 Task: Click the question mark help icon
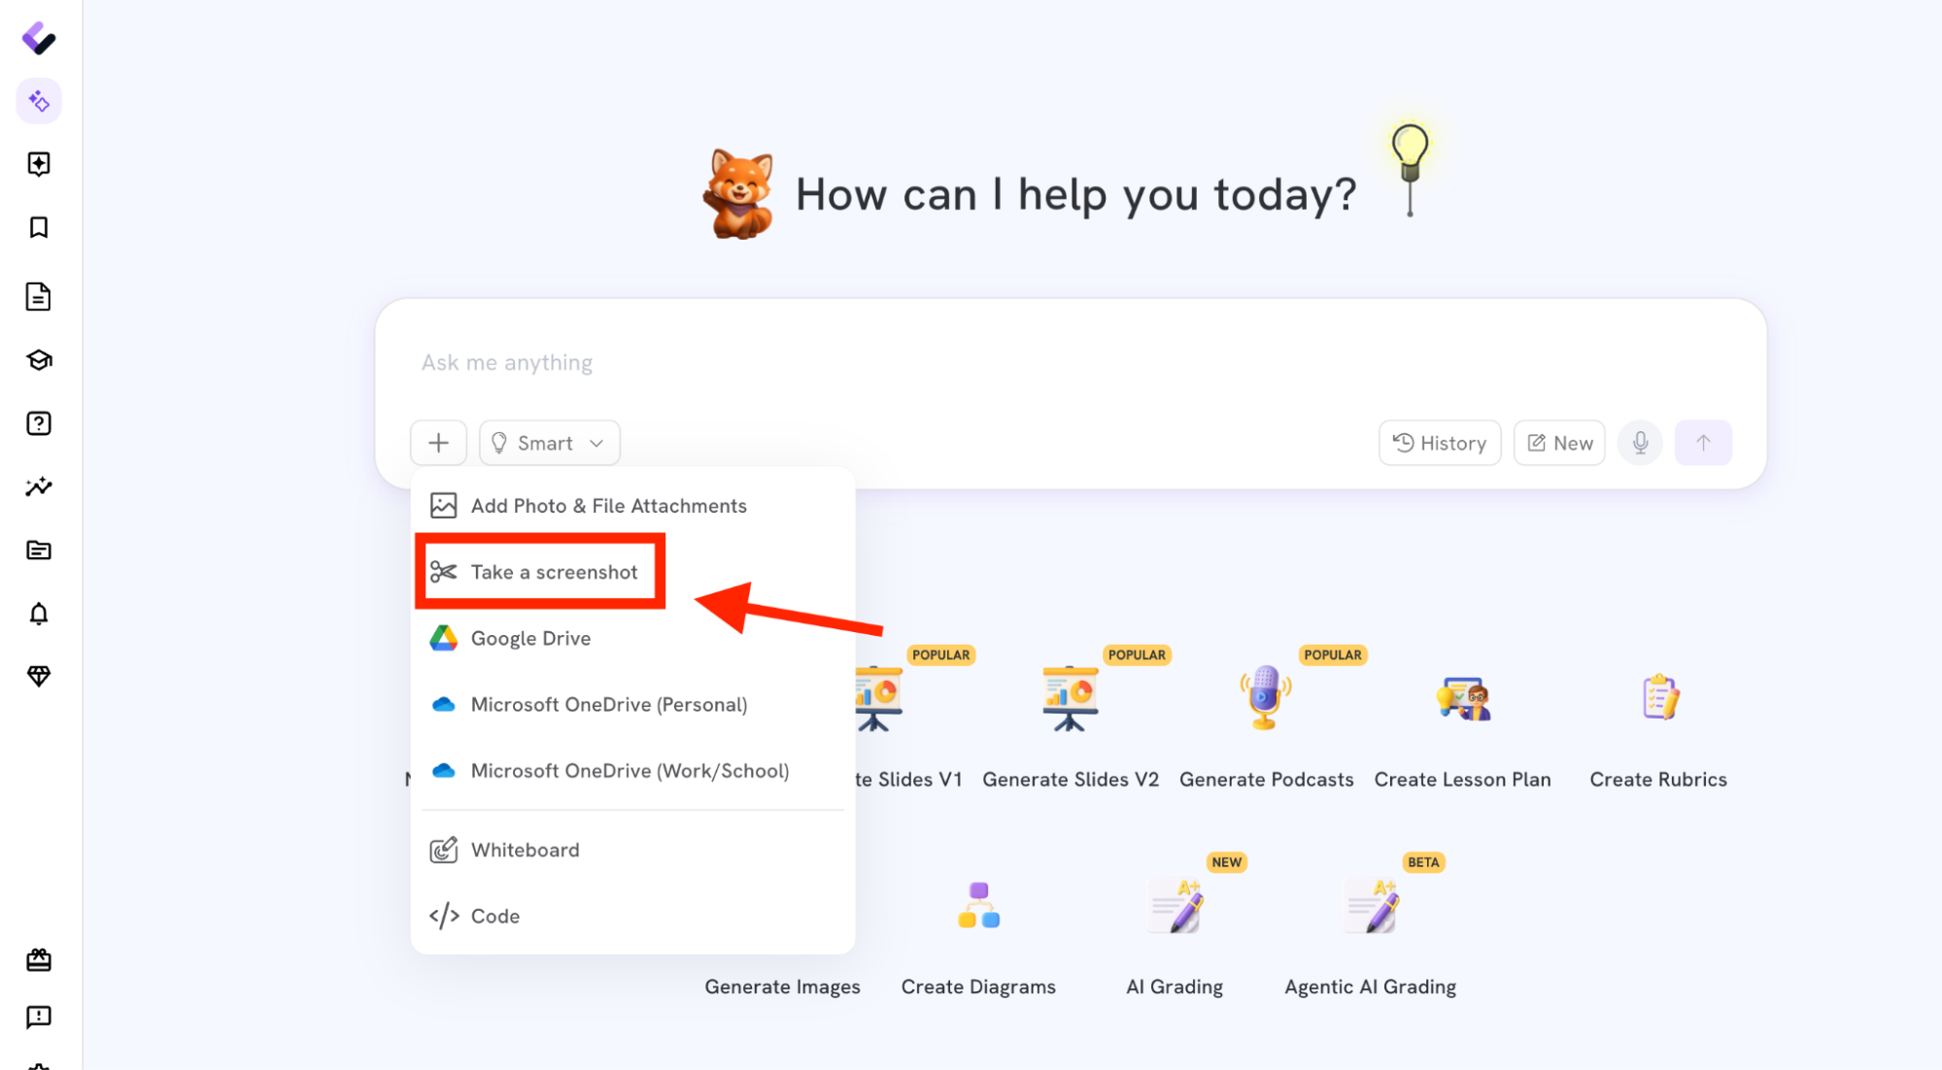[x=39, y=423]
